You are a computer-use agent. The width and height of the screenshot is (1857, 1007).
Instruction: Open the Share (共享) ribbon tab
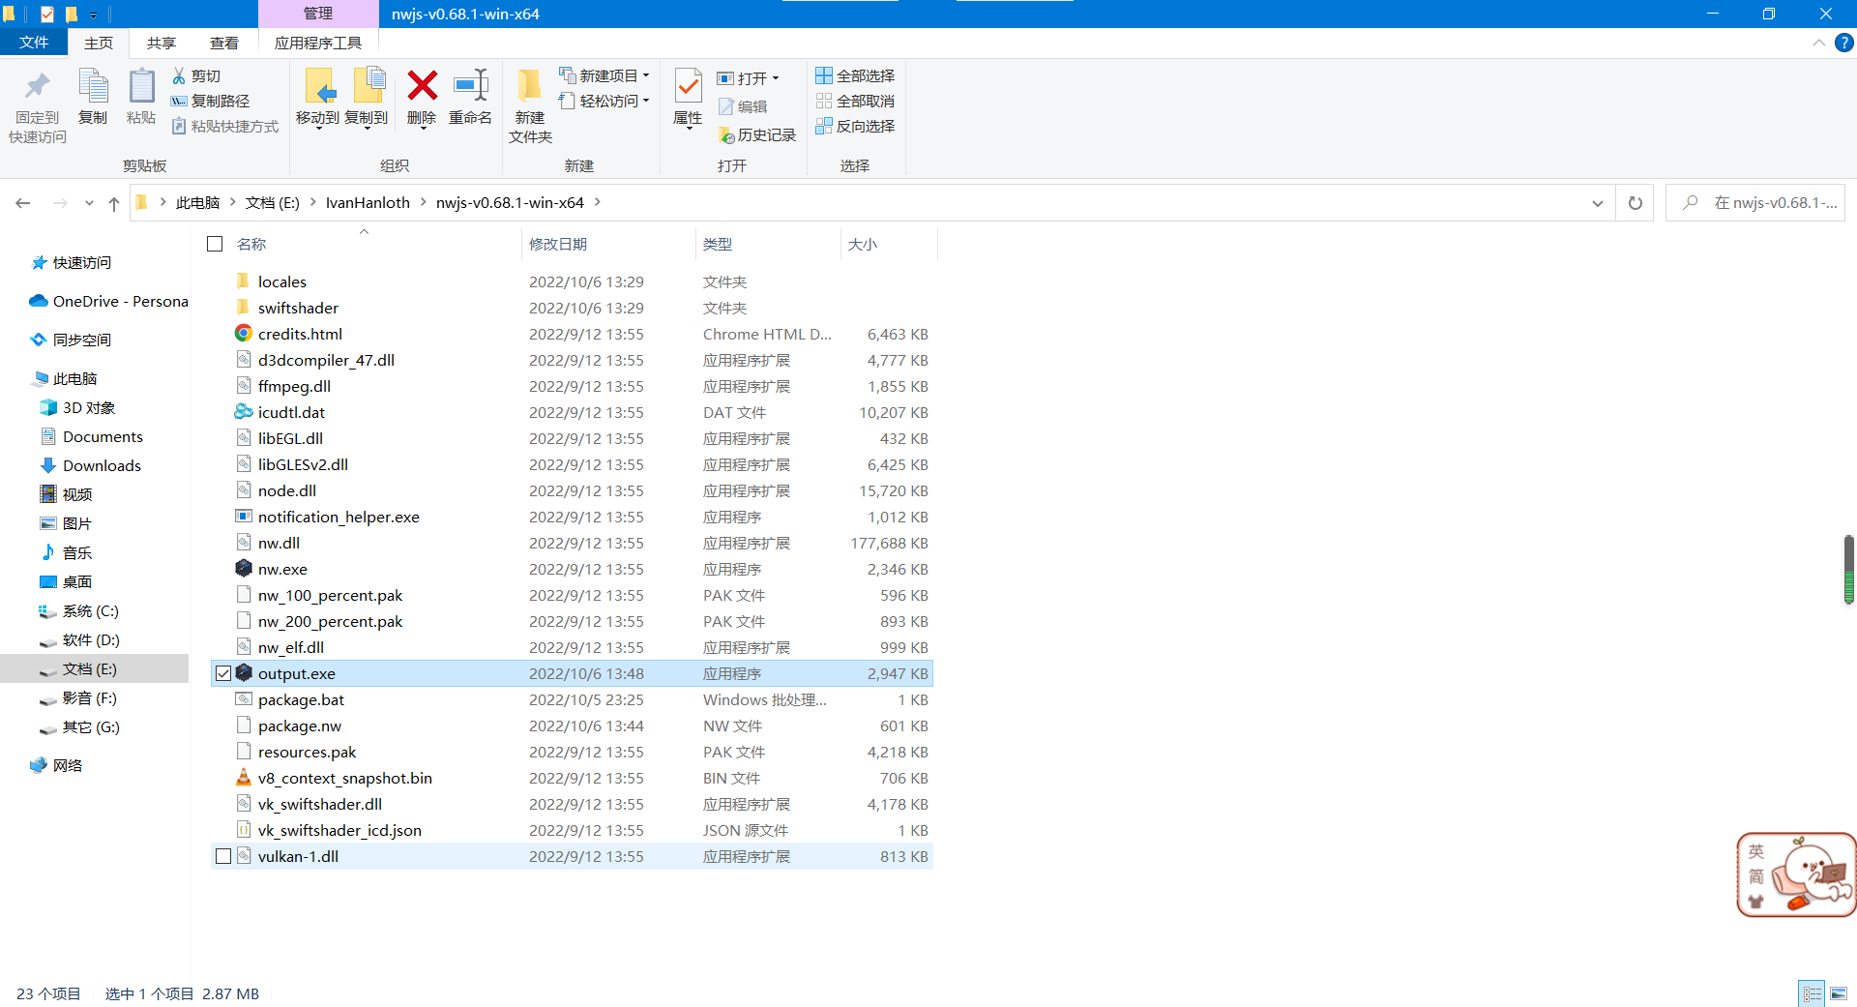coord(162,43)
